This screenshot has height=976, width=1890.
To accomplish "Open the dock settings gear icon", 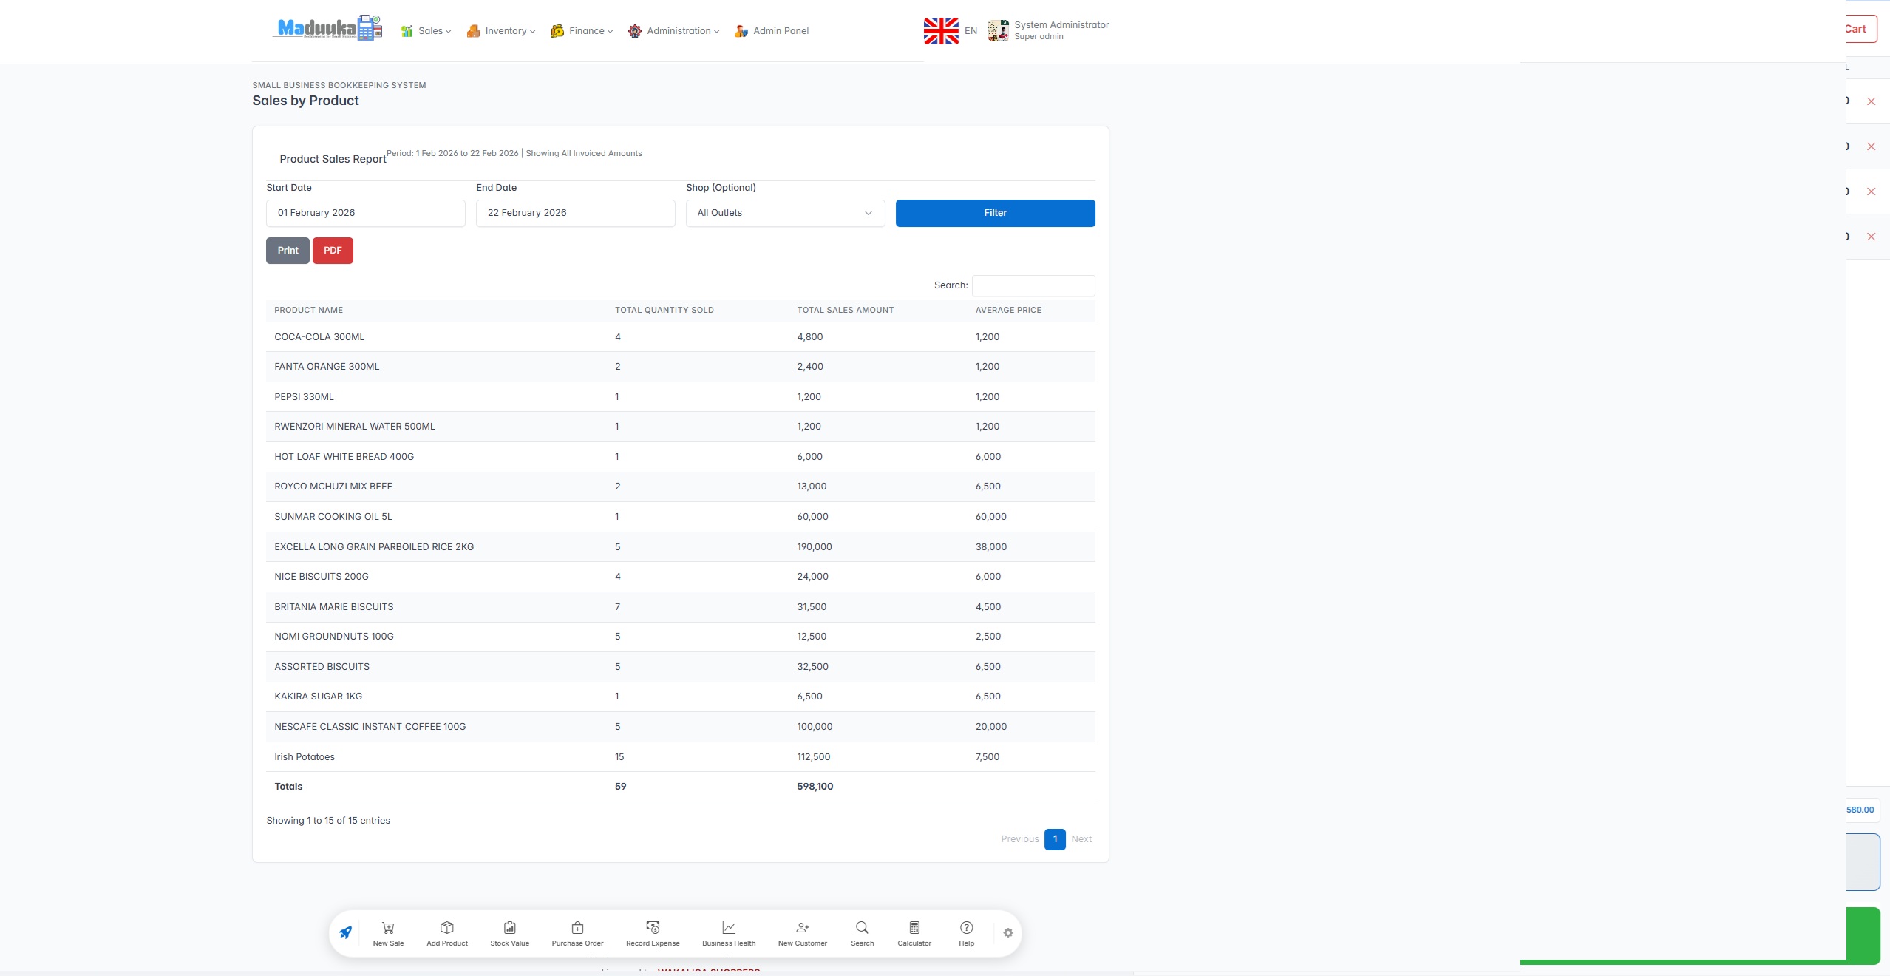I will (1007, 933).
